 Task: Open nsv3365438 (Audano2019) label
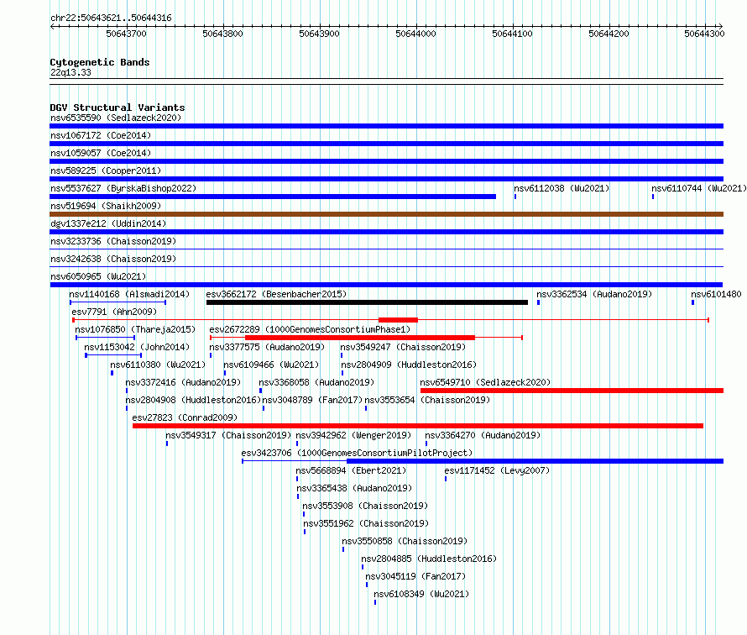tap(354, 488)
